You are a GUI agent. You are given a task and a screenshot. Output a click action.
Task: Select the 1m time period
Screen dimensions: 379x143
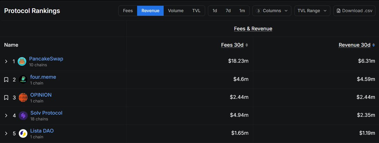point(242,11)
